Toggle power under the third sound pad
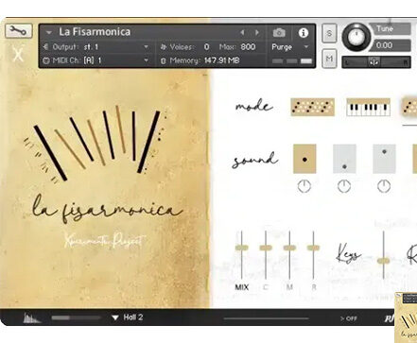The image size is (417, 343). pos(384,186)
